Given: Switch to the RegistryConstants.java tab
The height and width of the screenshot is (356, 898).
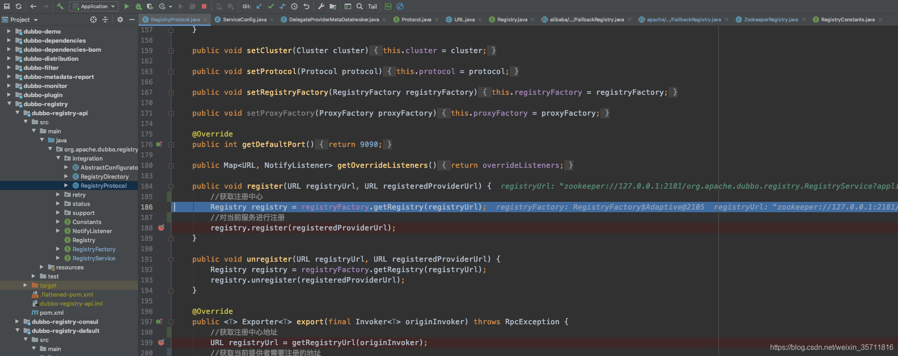Looking at the screenshot, I should point(848,20).
